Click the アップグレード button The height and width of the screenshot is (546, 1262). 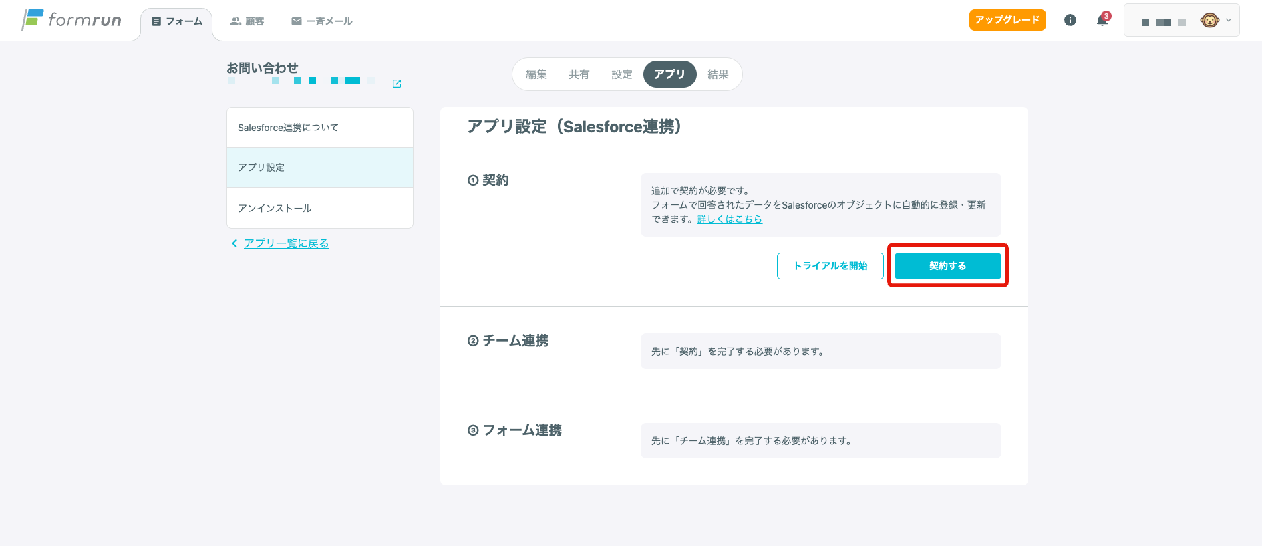(x=1007, y=20)
